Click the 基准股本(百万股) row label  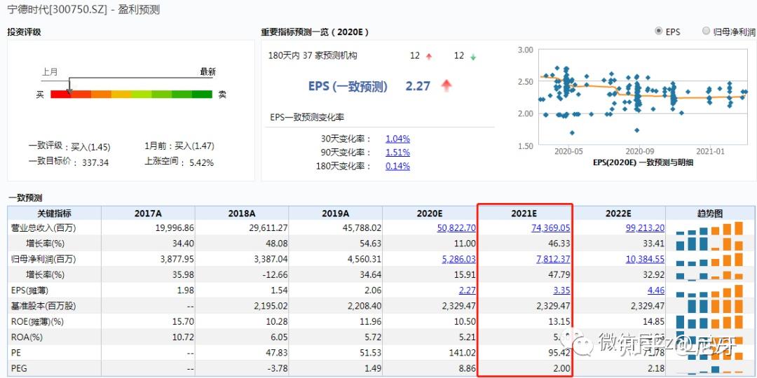pyautogui.click(x=43, y=306)
